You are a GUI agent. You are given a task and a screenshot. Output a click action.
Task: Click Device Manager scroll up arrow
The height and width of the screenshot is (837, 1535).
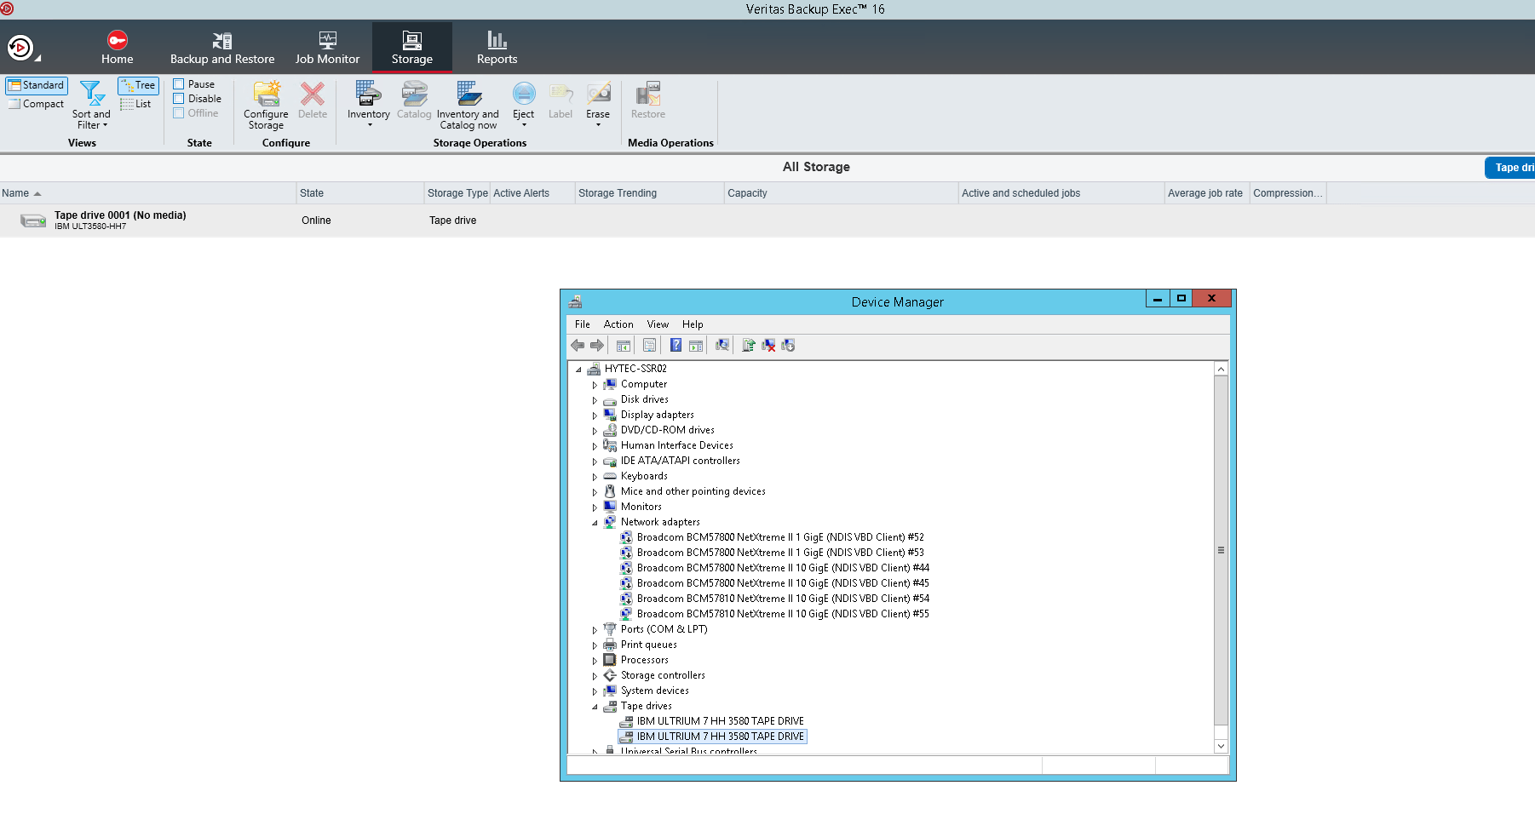tap(1221, 369)
